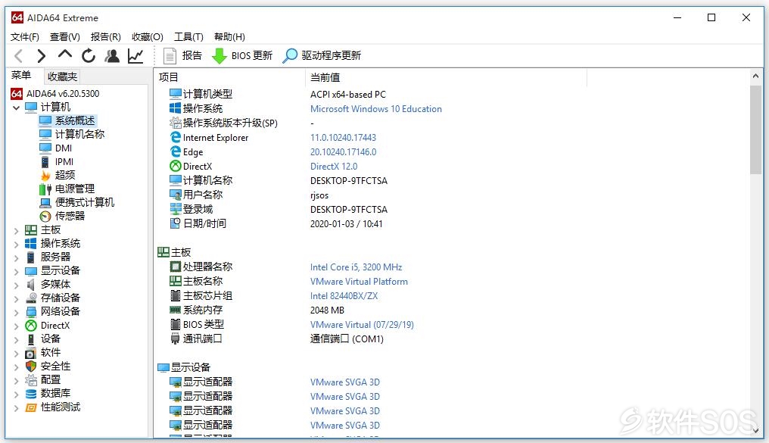Expand the 操作系统 tree node

16,244
